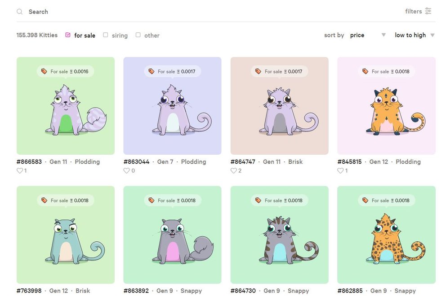Click price tag icon on kitty #866583
This screenshot has height=296, width=446.
44,71
